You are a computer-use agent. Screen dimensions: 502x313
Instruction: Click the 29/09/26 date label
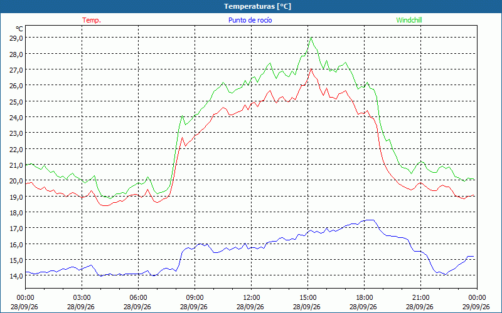coord(476,307)
